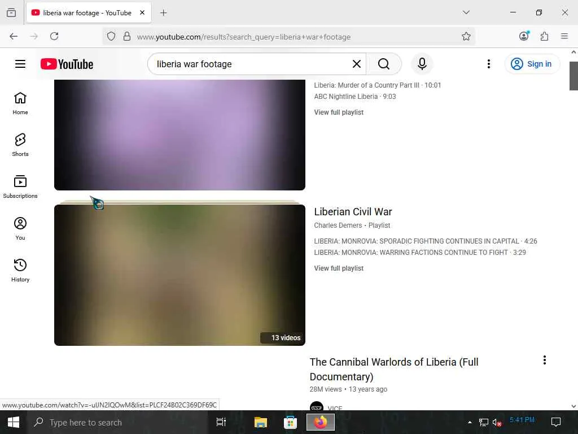The image size is (578, 434).
Task: Open Firefox account icon
Action: point(524,36)
